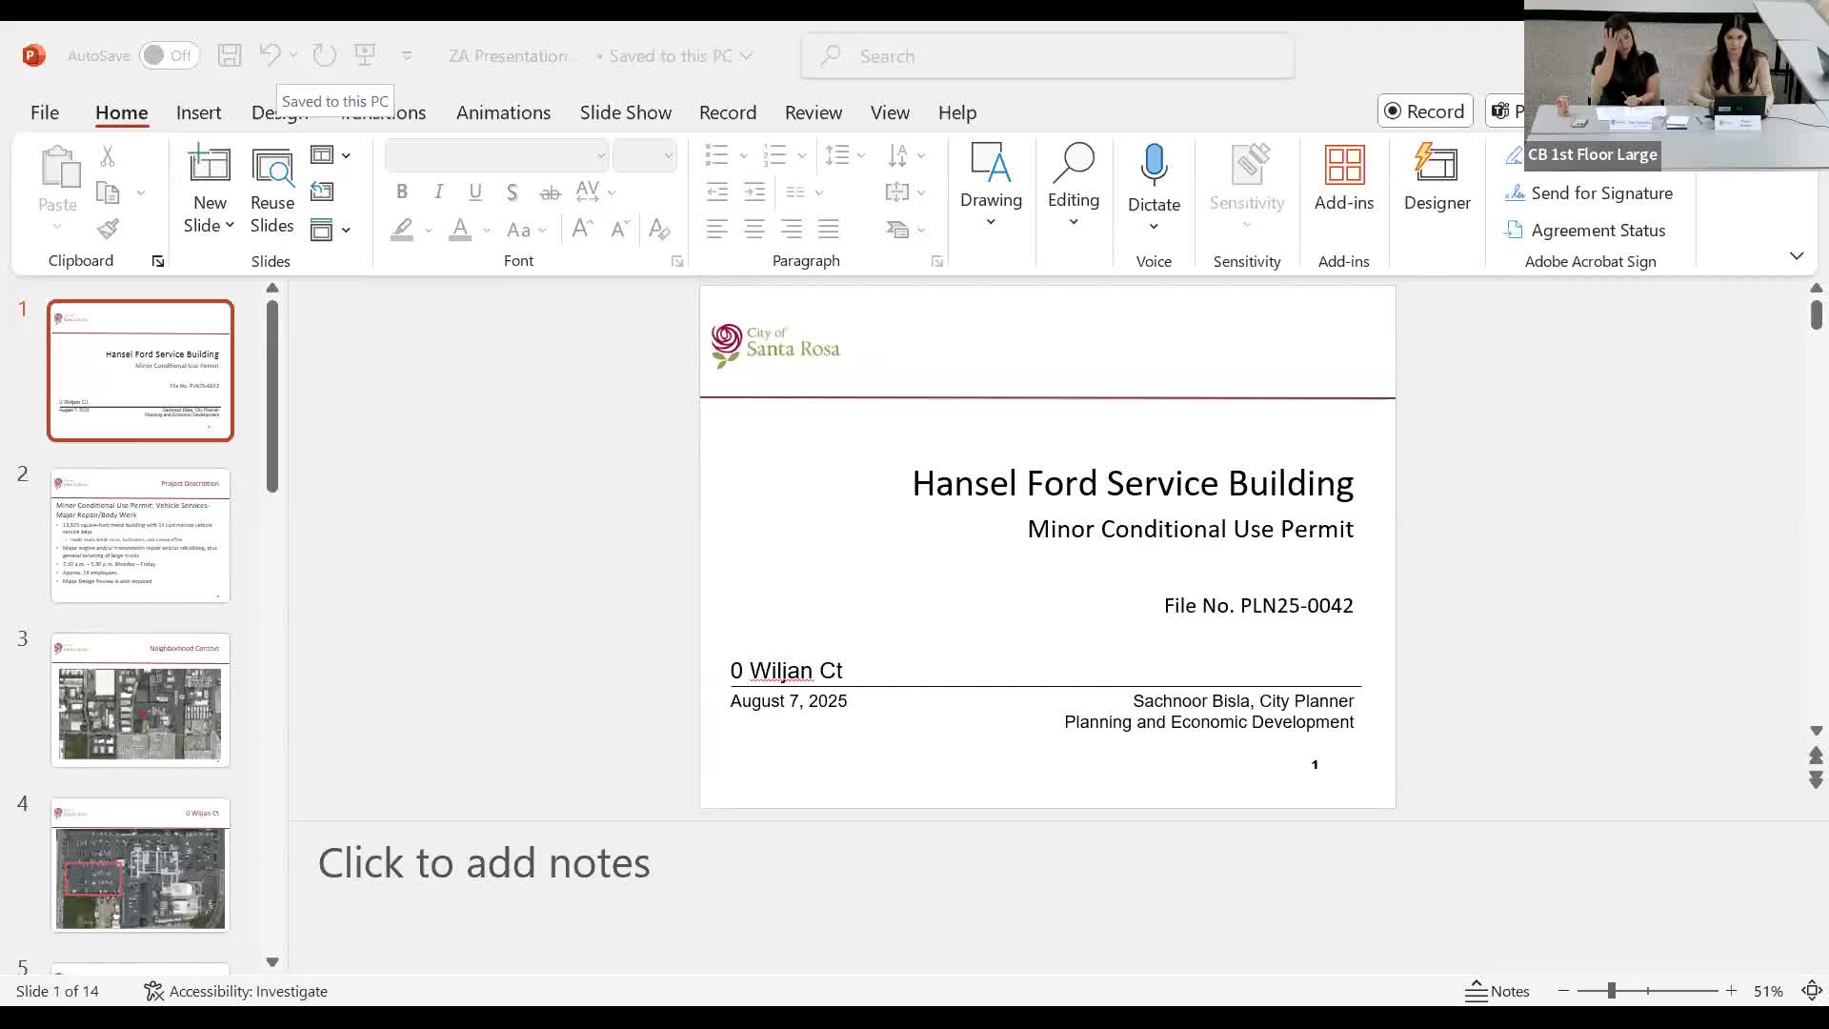The height and width of the screenshot is (1029, 1829).
Task: Toggle AutoSave switch on
Action: click(x=169, y=55)
